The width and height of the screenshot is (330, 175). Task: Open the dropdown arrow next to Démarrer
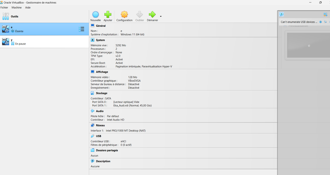coord(161,16)
